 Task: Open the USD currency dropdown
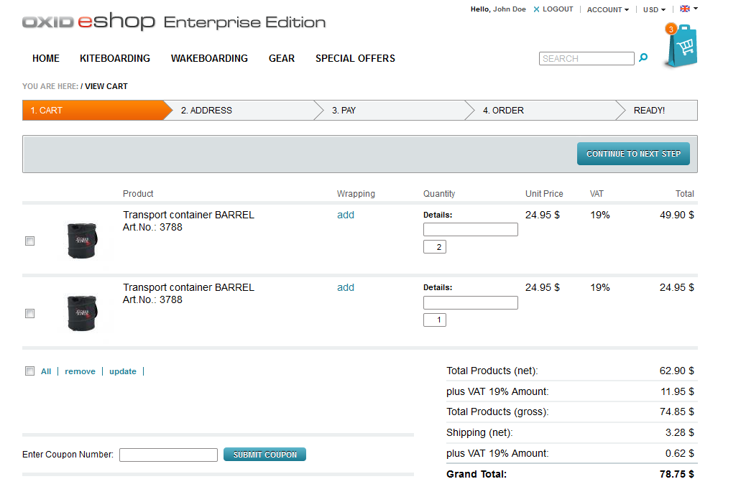pos(654,10)
